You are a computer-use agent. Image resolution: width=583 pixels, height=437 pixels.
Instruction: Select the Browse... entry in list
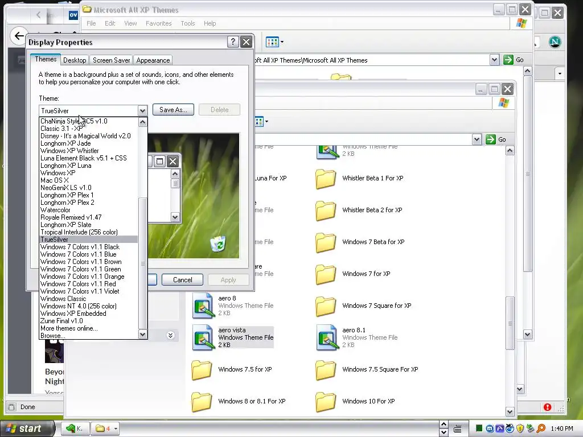(88, 336)
